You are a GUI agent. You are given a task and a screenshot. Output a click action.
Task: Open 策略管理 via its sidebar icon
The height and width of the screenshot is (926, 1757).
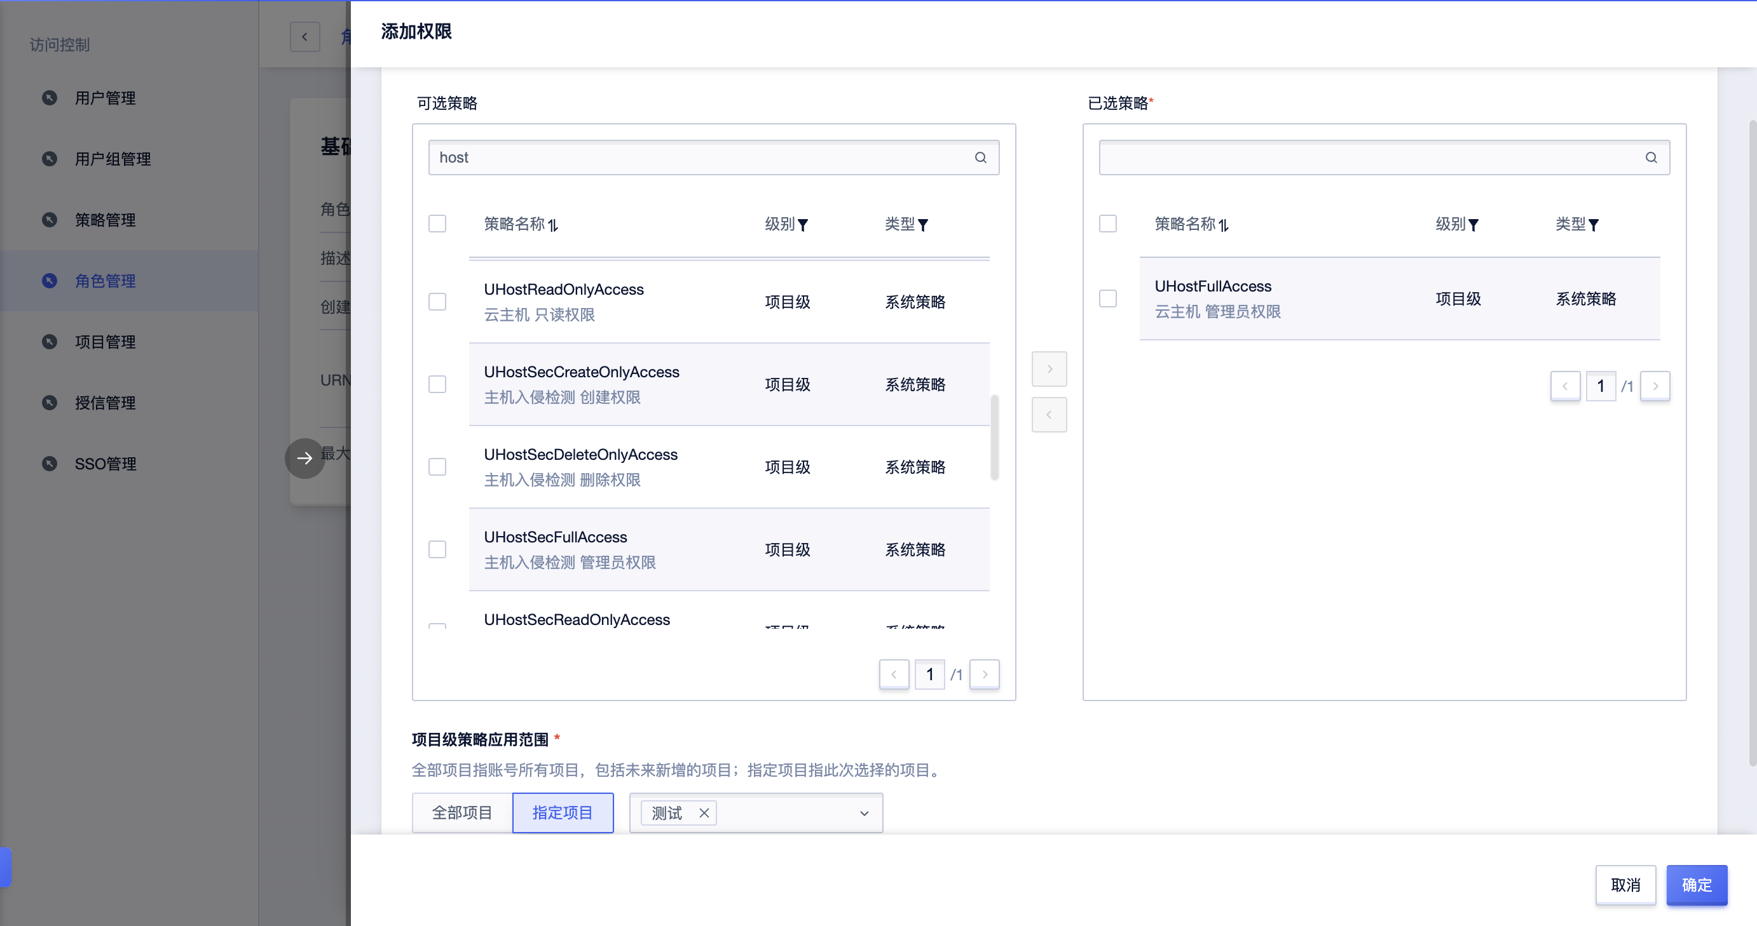(x=50, y=219)
